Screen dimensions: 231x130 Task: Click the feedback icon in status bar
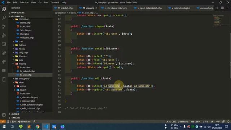223,122
